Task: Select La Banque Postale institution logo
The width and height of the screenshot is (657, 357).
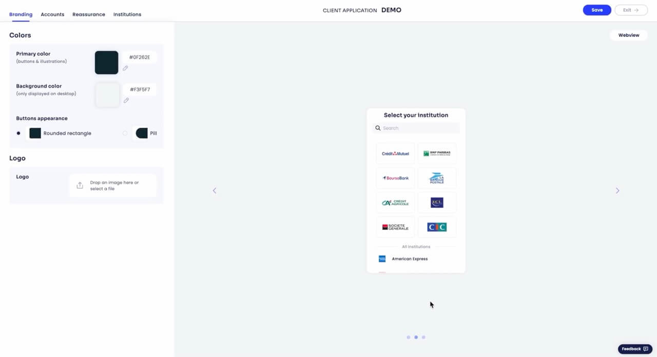Action: 437,178
